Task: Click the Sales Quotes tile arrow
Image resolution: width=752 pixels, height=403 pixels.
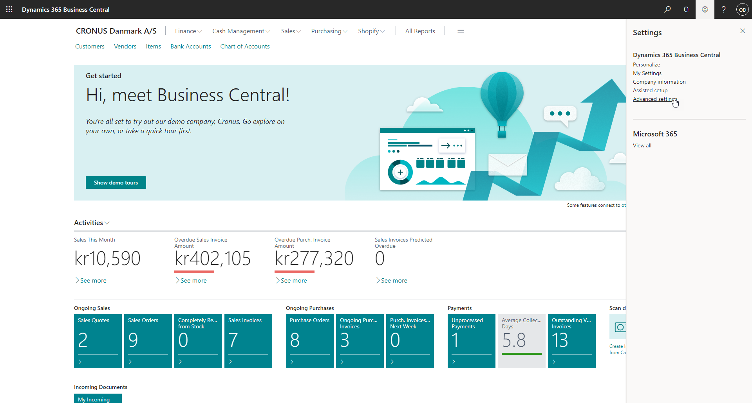Action: point(80,362)
